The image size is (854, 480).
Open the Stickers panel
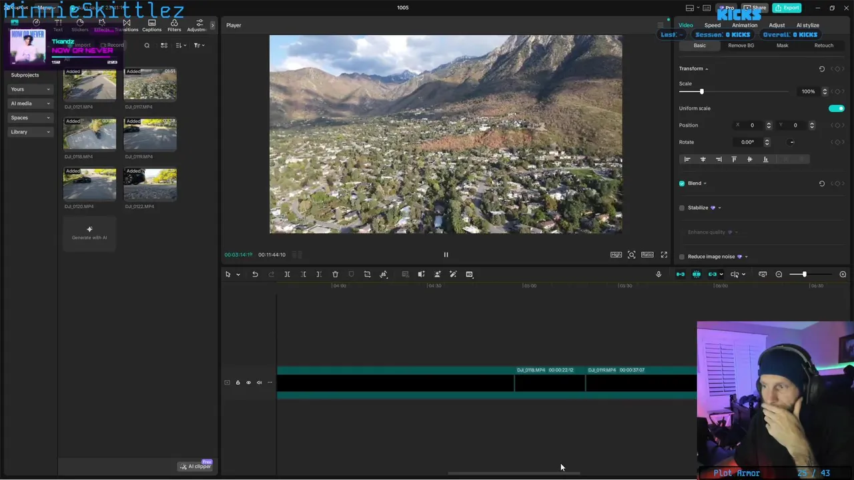[80, 26]
